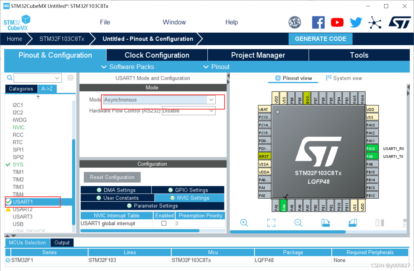Collapse configuration panel using the left arrow
Image resolution: width=414 pixels, height=271 pixels.
[228, 76]
